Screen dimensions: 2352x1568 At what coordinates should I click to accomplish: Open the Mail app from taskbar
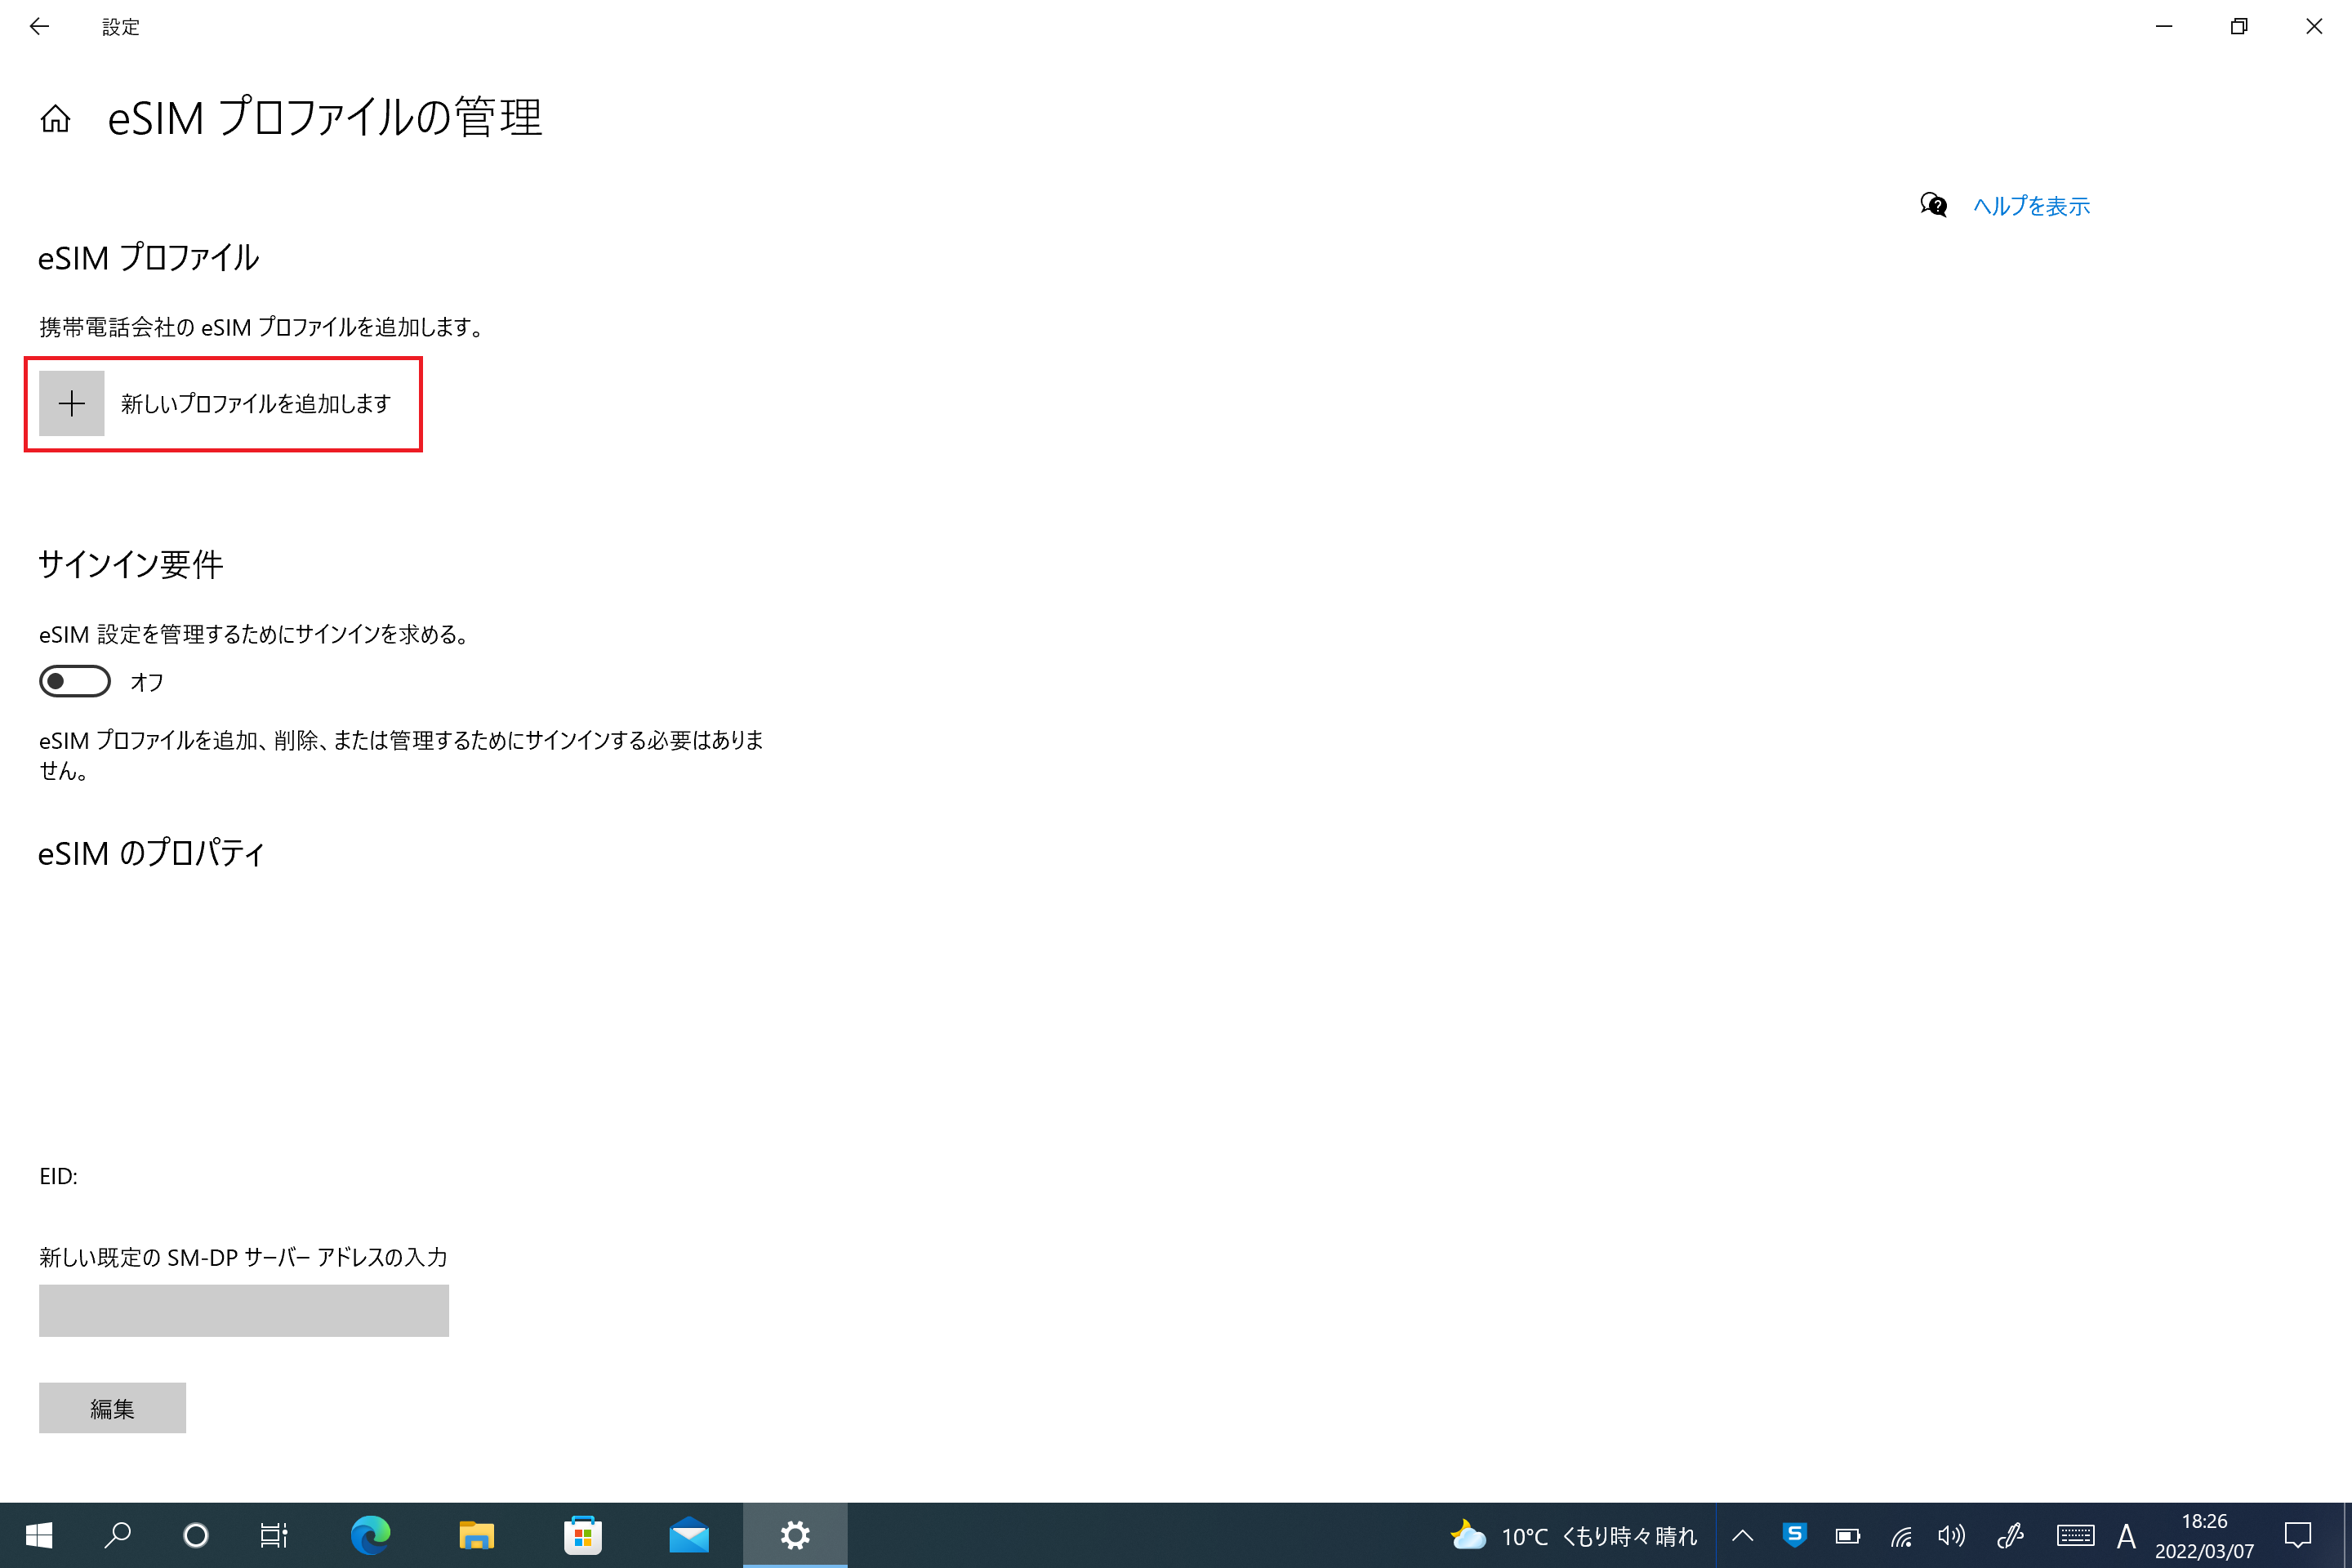coord(689,1535)
